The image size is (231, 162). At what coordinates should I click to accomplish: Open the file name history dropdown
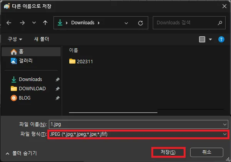tap(225, 125)
